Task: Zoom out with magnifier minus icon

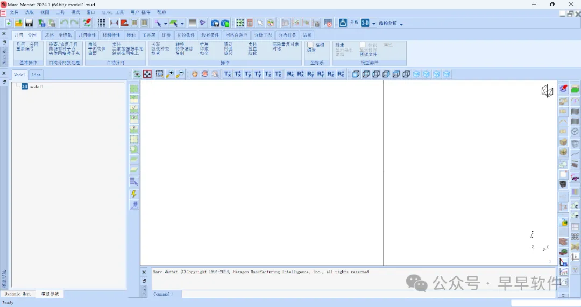Action: pos(180,74)
